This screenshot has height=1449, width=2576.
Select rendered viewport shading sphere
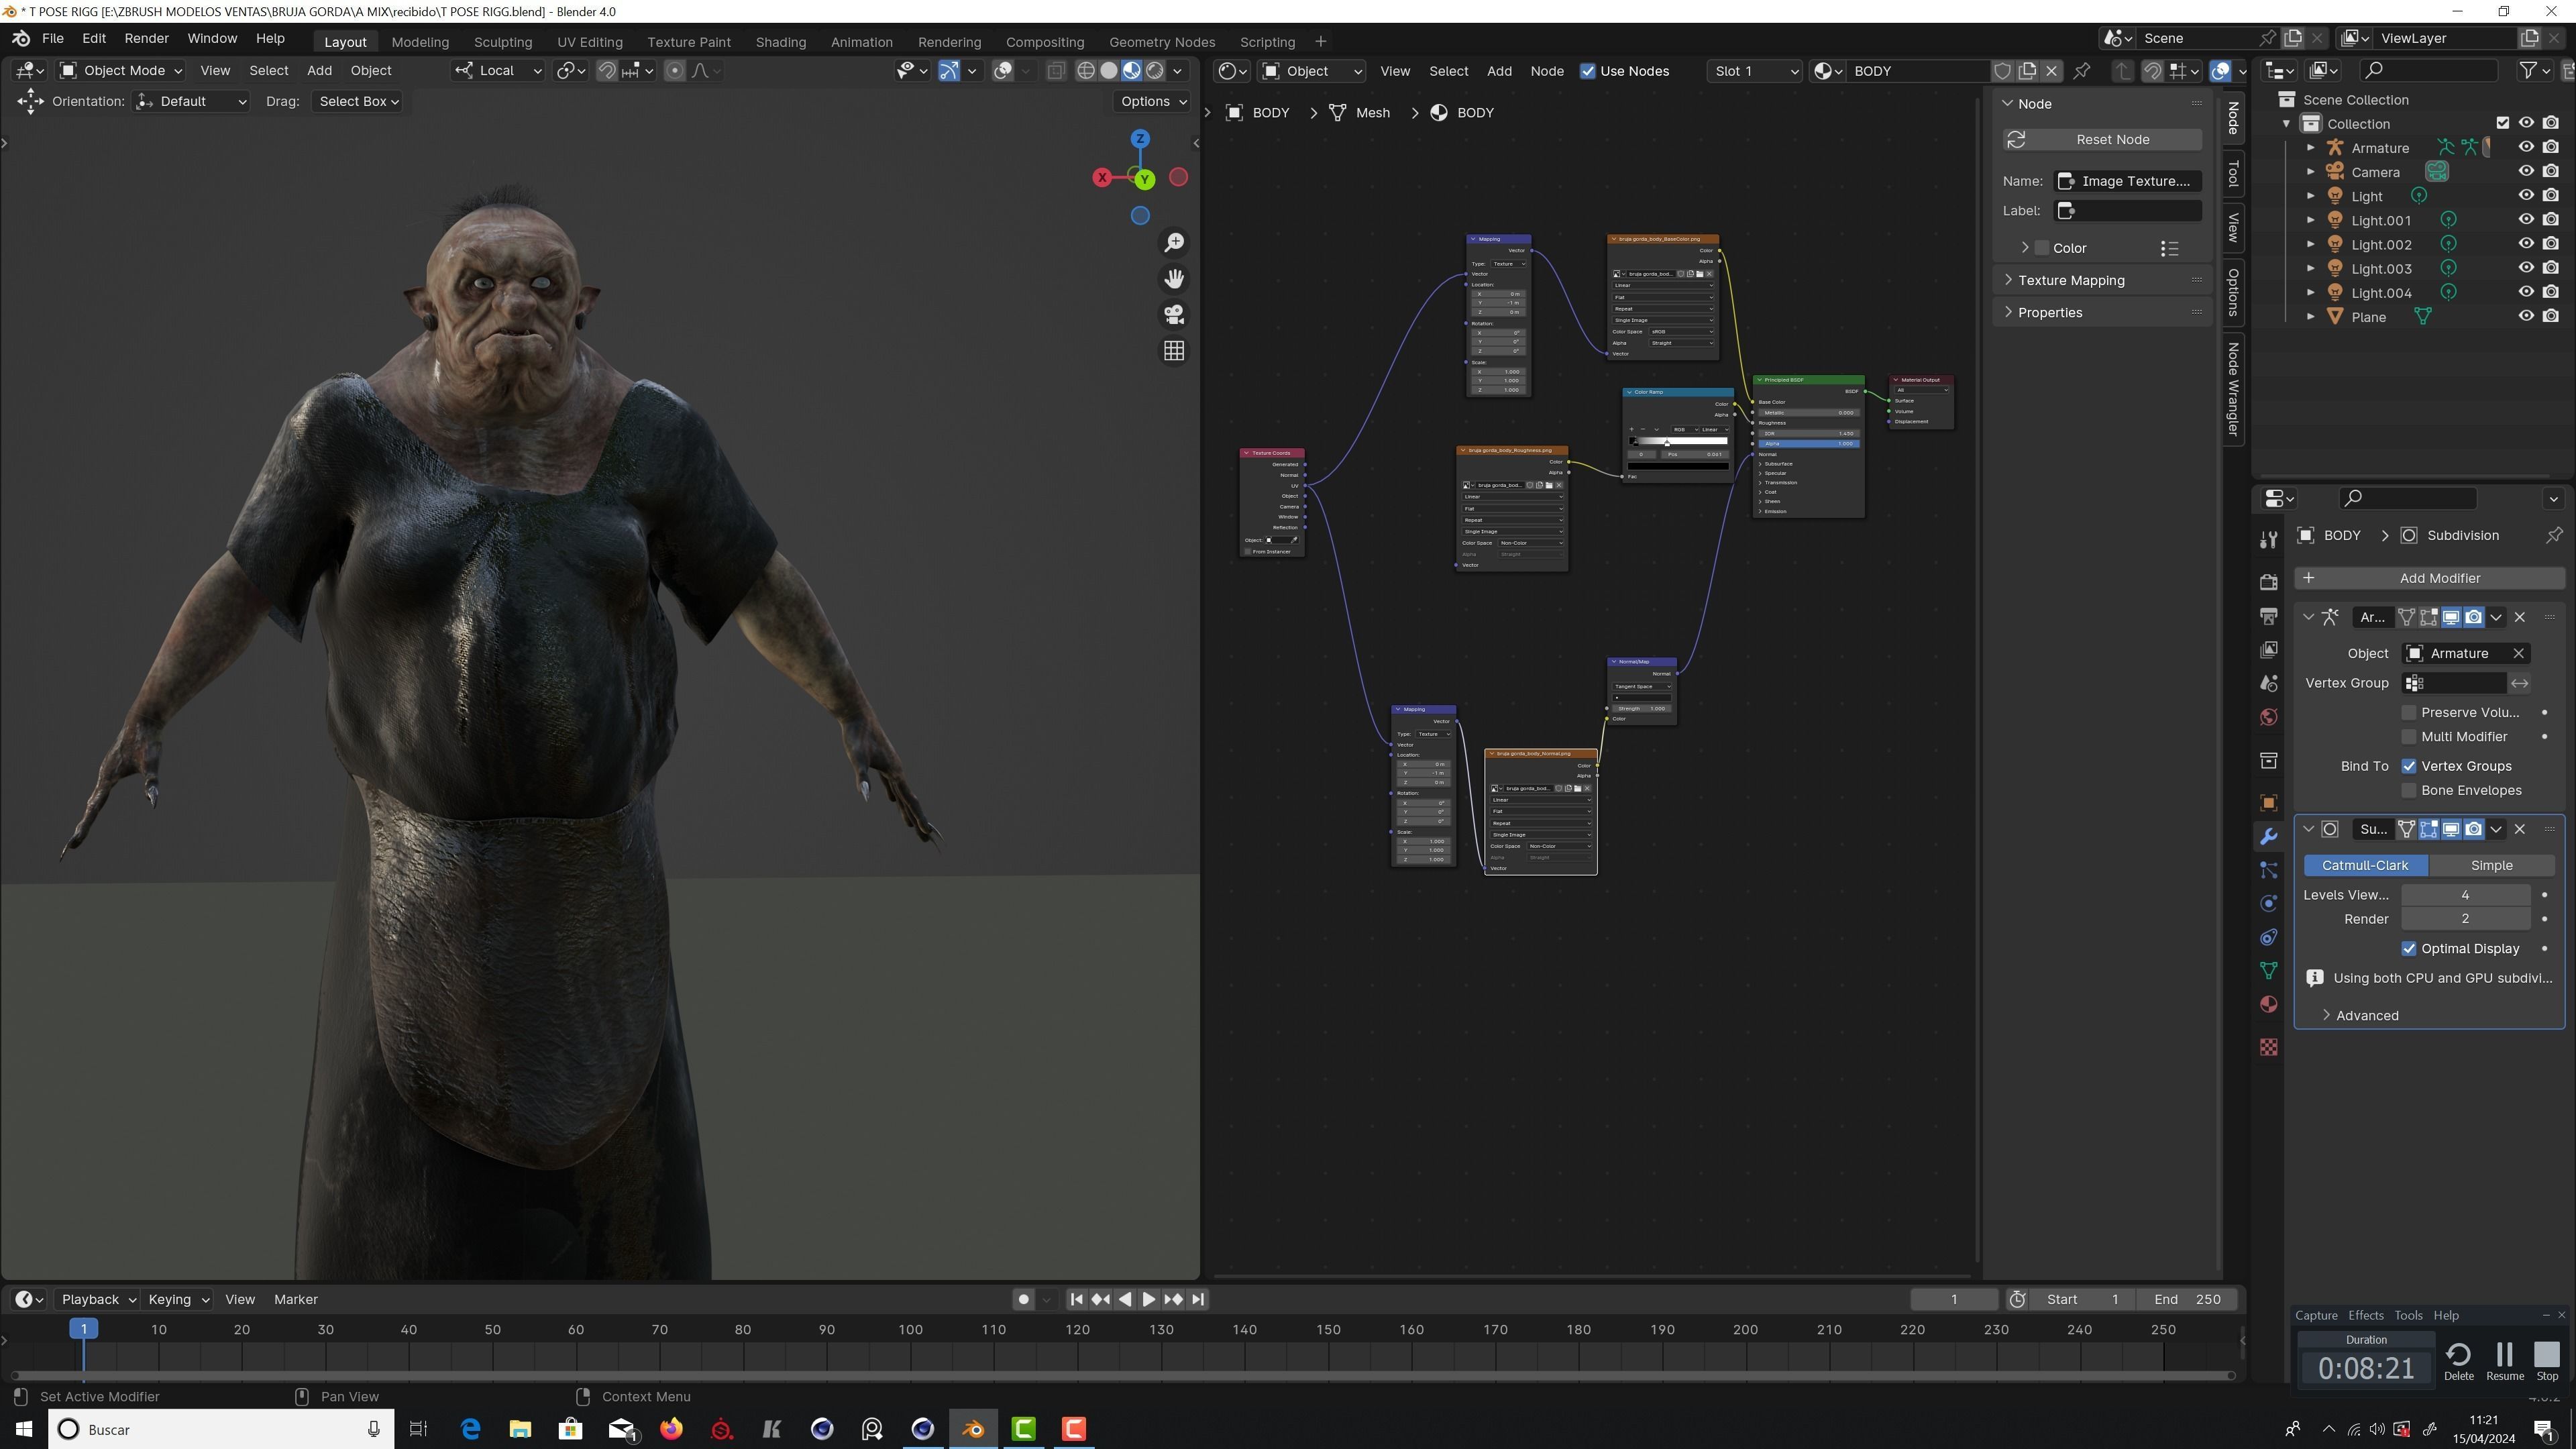[x=1155, y=71]
